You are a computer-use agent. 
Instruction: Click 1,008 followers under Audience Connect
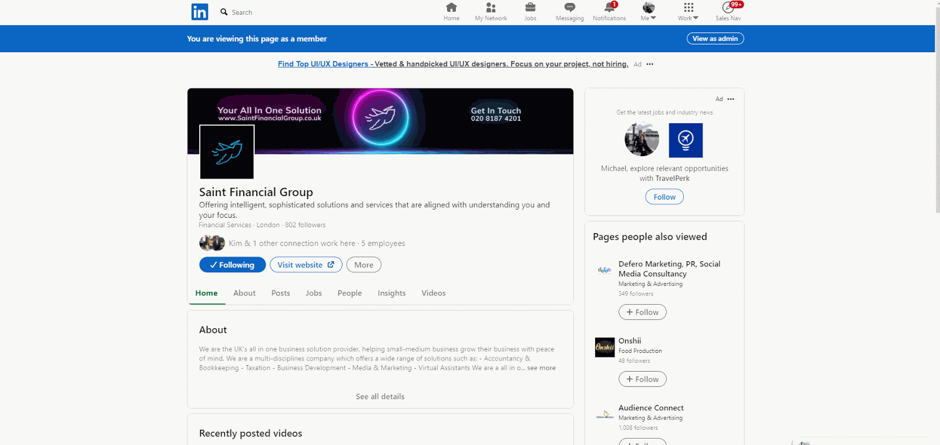pos(638,428)
